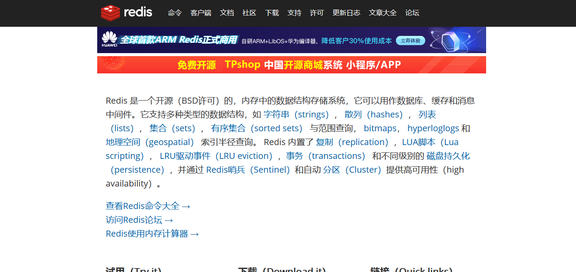Click the 立即体验 button in the Huawei banner
Screen dimensions: 576x272
point(411,41)
